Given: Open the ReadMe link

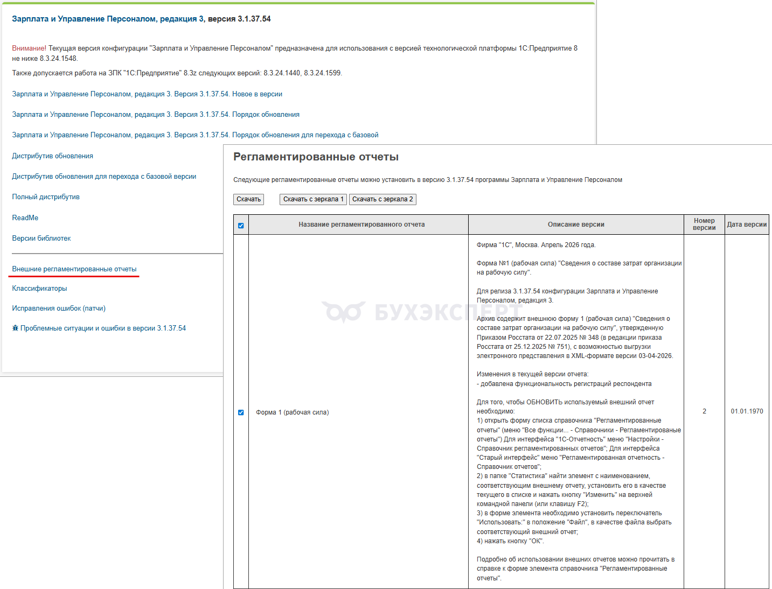Looking at the screenshot, I should tap(25, 218).
